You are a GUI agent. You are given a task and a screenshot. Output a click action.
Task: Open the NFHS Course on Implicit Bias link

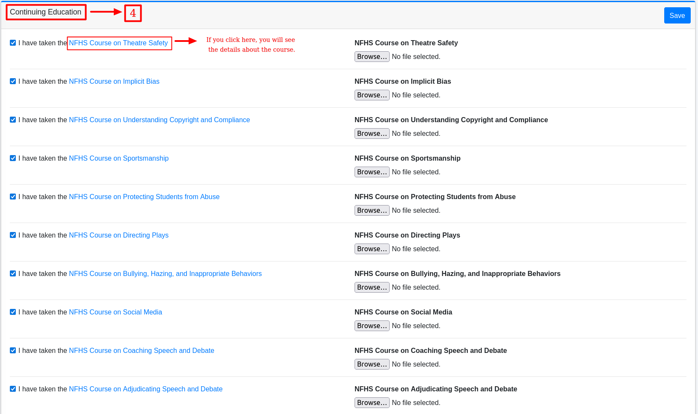(114, 81)
